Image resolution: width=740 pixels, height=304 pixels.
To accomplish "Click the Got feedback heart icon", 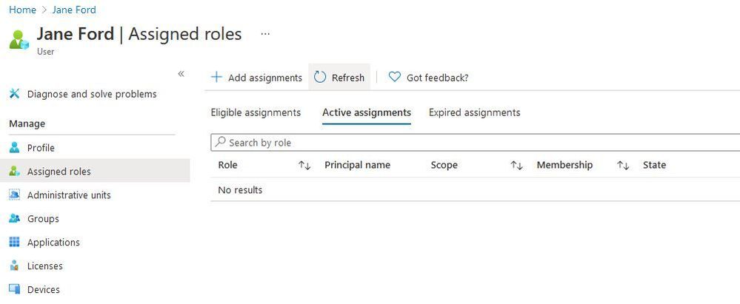I will point(395,78).
